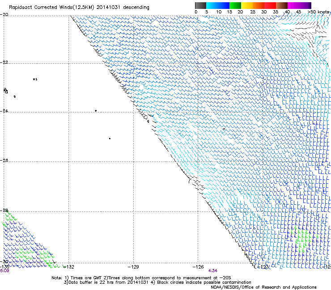Screen dimensions: 331x290
Task: Click the purple '4:34' swath time label
Action: pos(213,271)
